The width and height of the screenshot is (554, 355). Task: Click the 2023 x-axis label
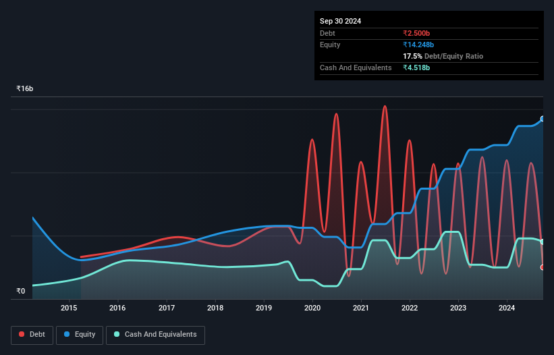[458, 308]
